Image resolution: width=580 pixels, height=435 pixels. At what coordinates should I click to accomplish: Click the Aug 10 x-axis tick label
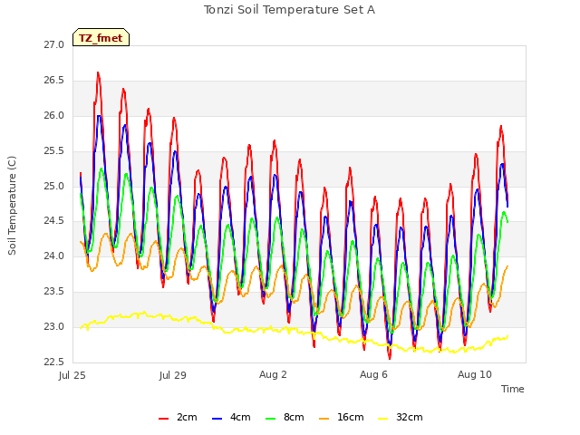475,374
